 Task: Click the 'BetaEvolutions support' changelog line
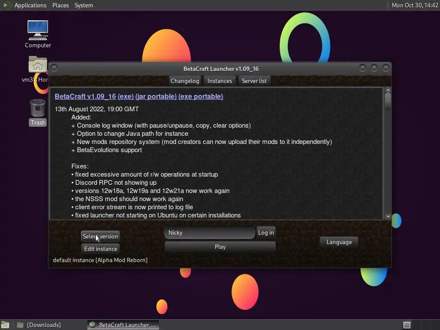coord(107,150)
